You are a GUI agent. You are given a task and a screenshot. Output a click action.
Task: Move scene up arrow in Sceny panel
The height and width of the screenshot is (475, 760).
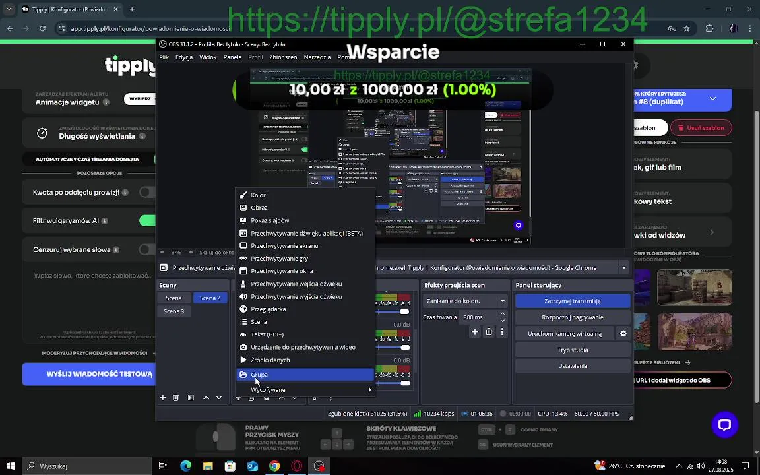click(x=206, y=397)
